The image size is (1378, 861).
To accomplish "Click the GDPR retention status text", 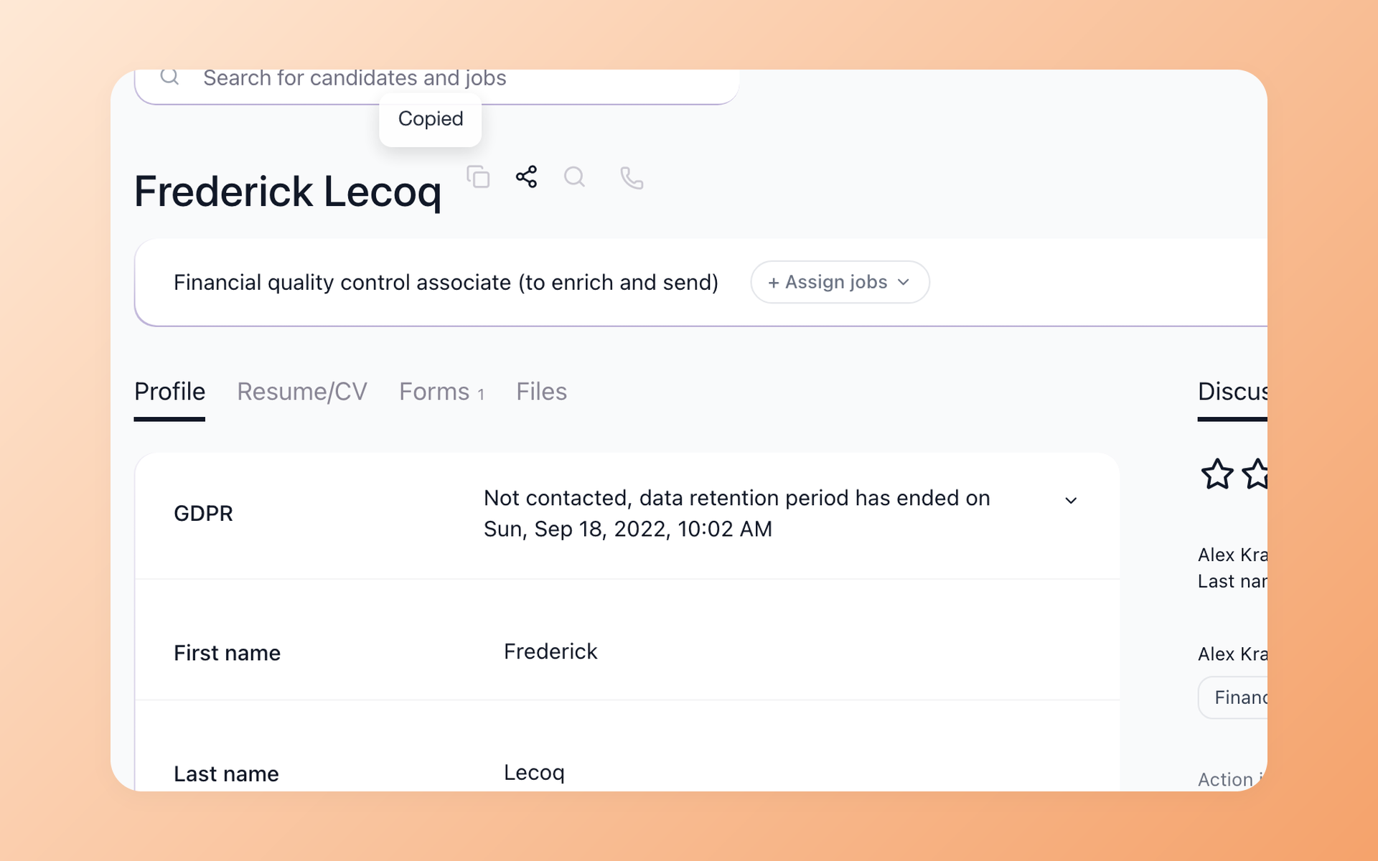I will 736,513.
